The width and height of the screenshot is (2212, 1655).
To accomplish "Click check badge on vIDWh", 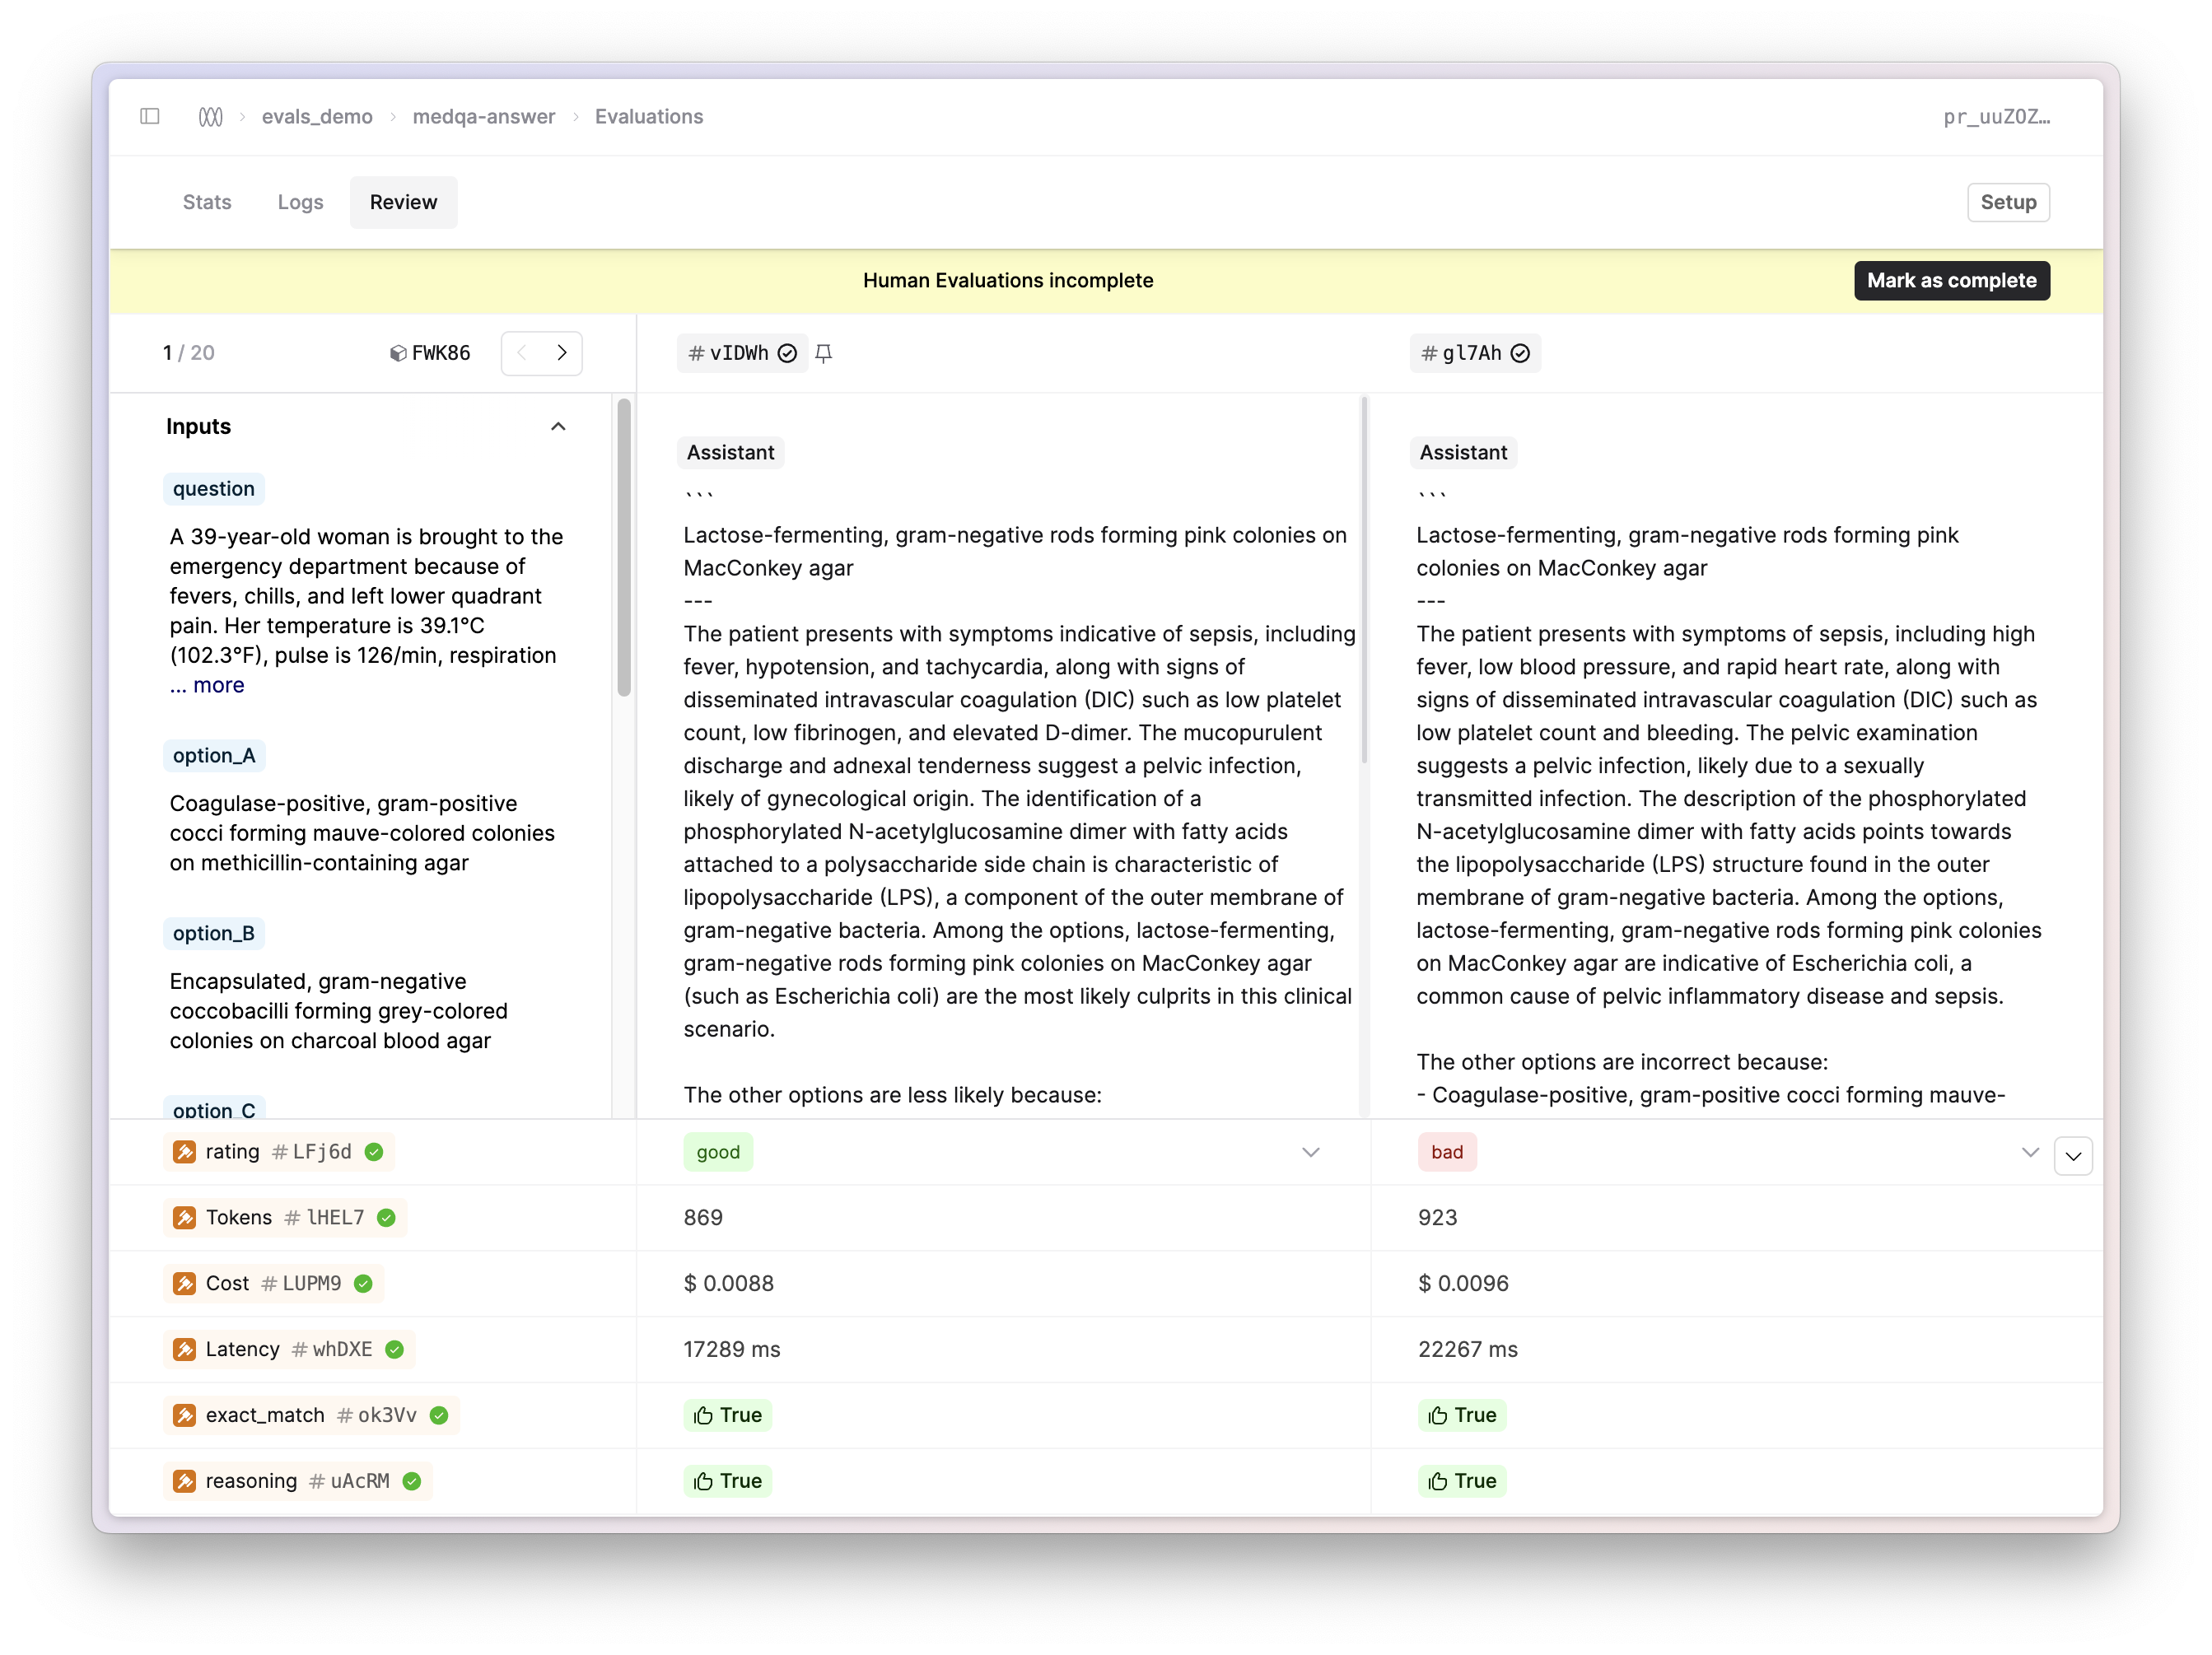I will tap(787, 353).
